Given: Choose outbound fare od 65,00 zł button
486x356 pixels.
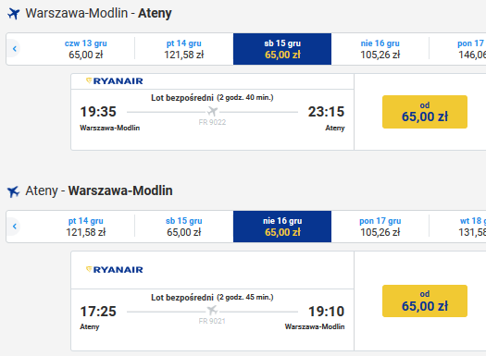Looking at the screenshot, I should click(425, 112).
